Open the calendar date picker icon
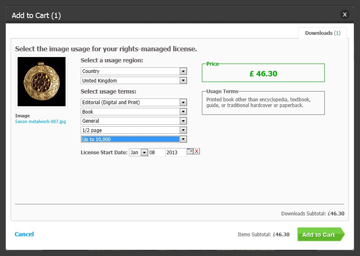360x256 pixels. [190, 151]
